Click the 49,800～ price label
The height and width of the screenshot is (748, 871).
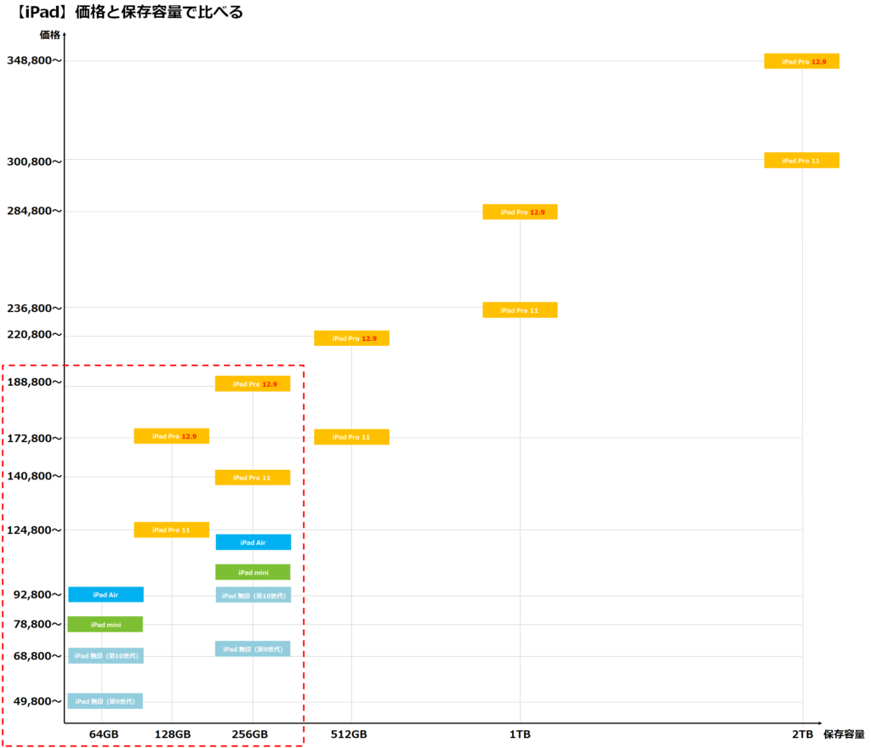tap(37, 701)
